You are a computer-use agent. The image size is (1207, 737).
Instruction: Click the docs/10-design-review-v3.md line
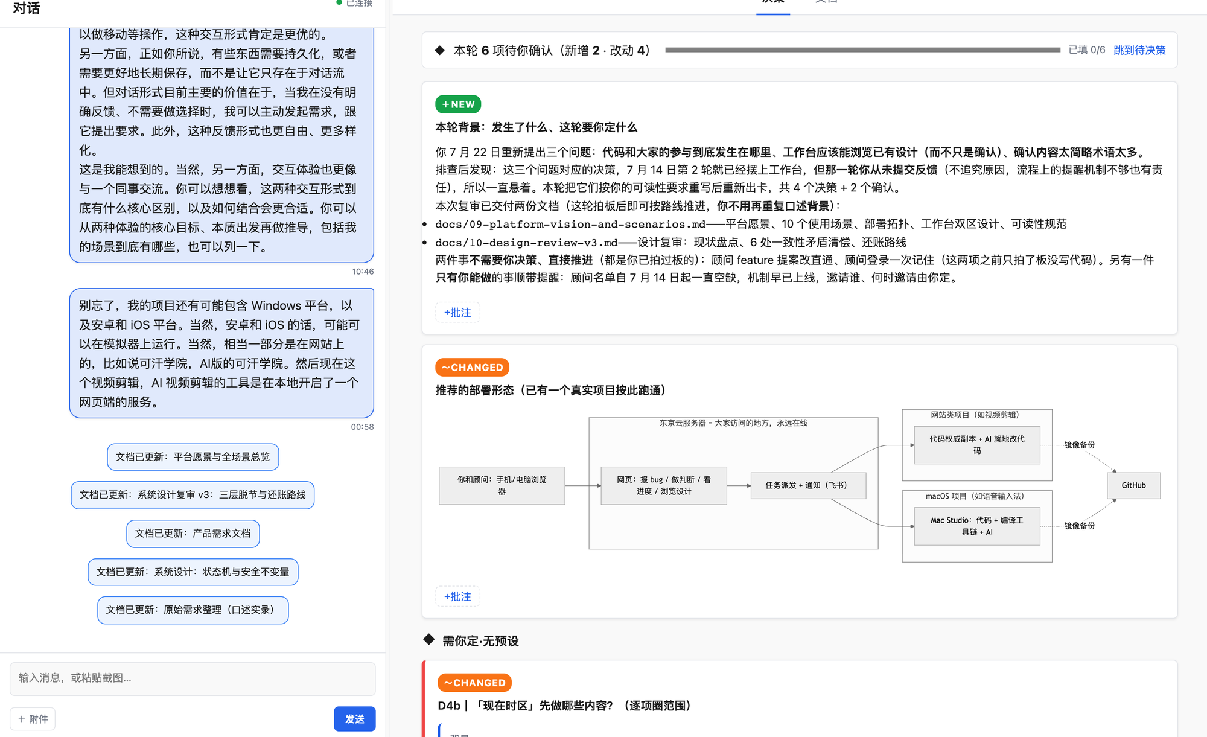[670, 242]
